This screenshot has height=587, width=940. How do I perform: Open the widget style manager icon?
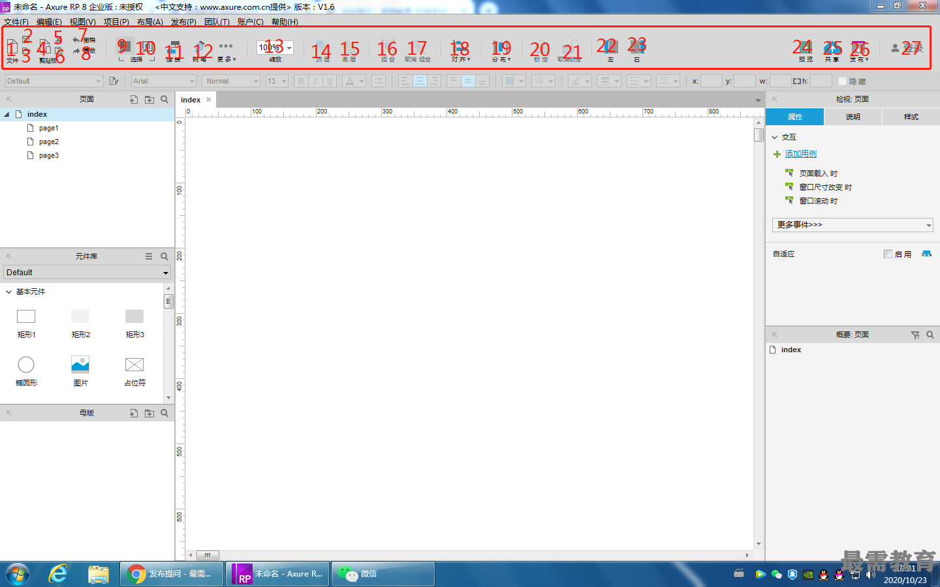(x=114, y=81)
